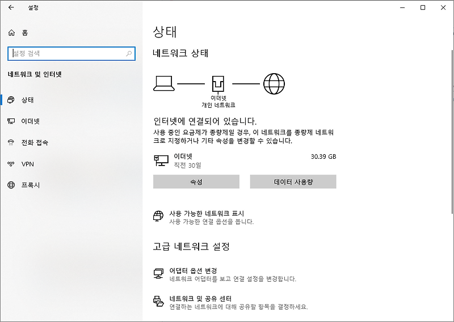The height and width of the screenshot is (322, 454).
Task: Click the 어댑터 옵션 변경 icon
Action: click(x=158, y=273)
